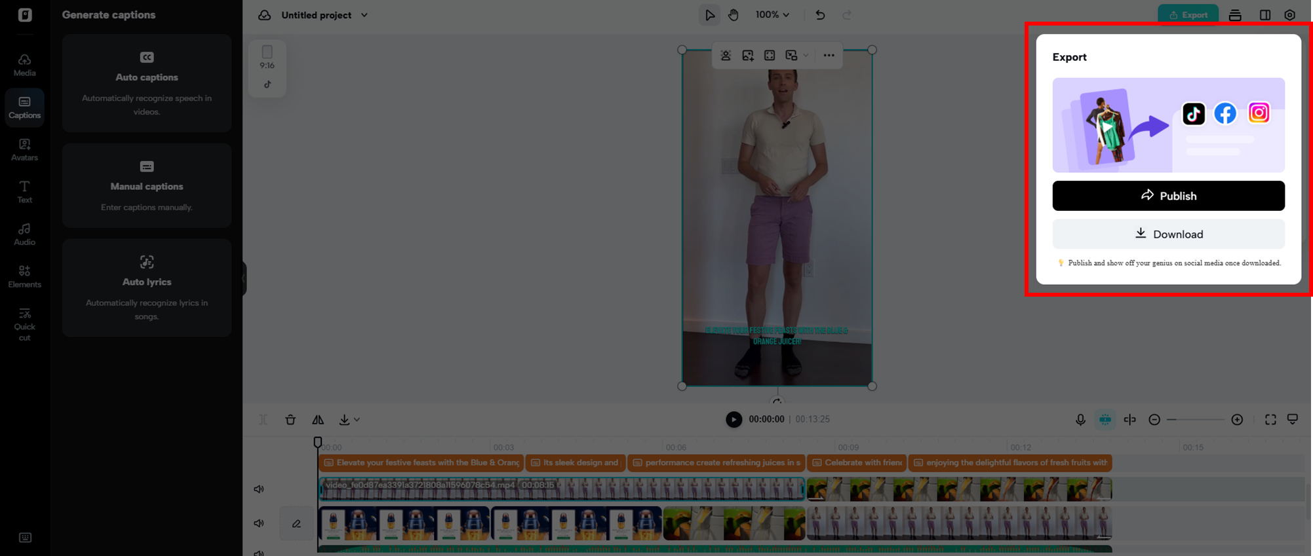Record a voiceover with the microphone icon

(1080, 420)
